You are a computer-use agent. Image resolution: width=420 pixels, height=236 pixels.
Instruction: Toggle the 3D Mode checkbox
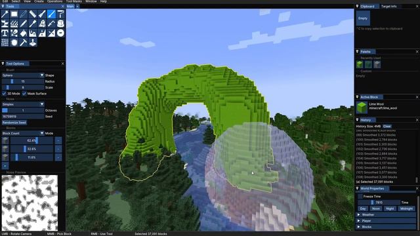pyautogui.click(x=4, y=93)
